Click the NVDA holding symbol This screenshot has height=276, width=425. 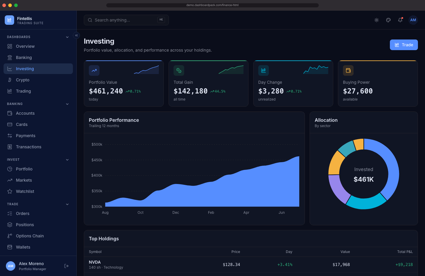95,262
